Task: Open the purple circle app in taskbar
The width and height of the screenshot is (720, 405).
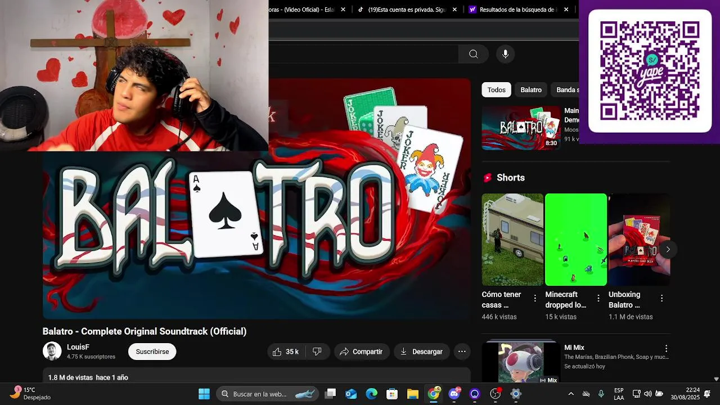Action: (475, 394)
